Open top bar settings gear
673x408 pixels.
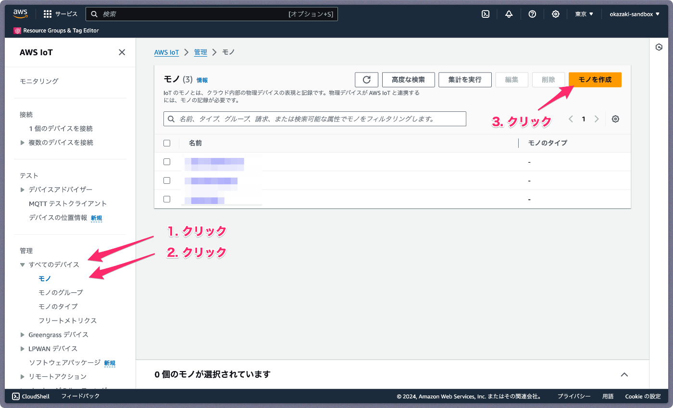click(x=555, y=14)
